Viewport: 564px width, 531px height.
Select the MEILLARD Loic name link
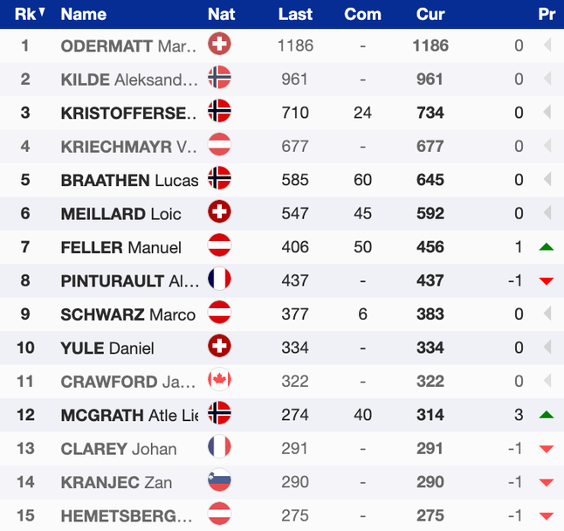(x=120, y=213)
